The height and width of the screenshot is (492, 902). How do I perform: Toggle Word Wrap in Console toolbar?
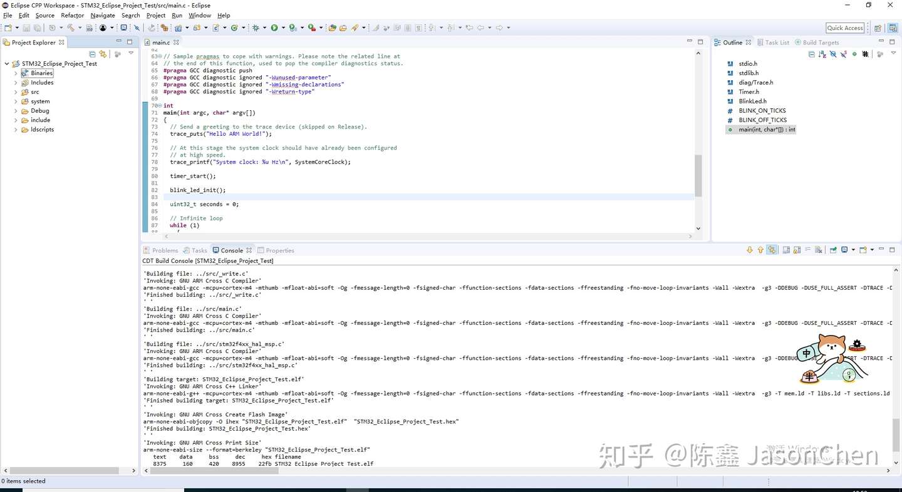click(808, 250)
